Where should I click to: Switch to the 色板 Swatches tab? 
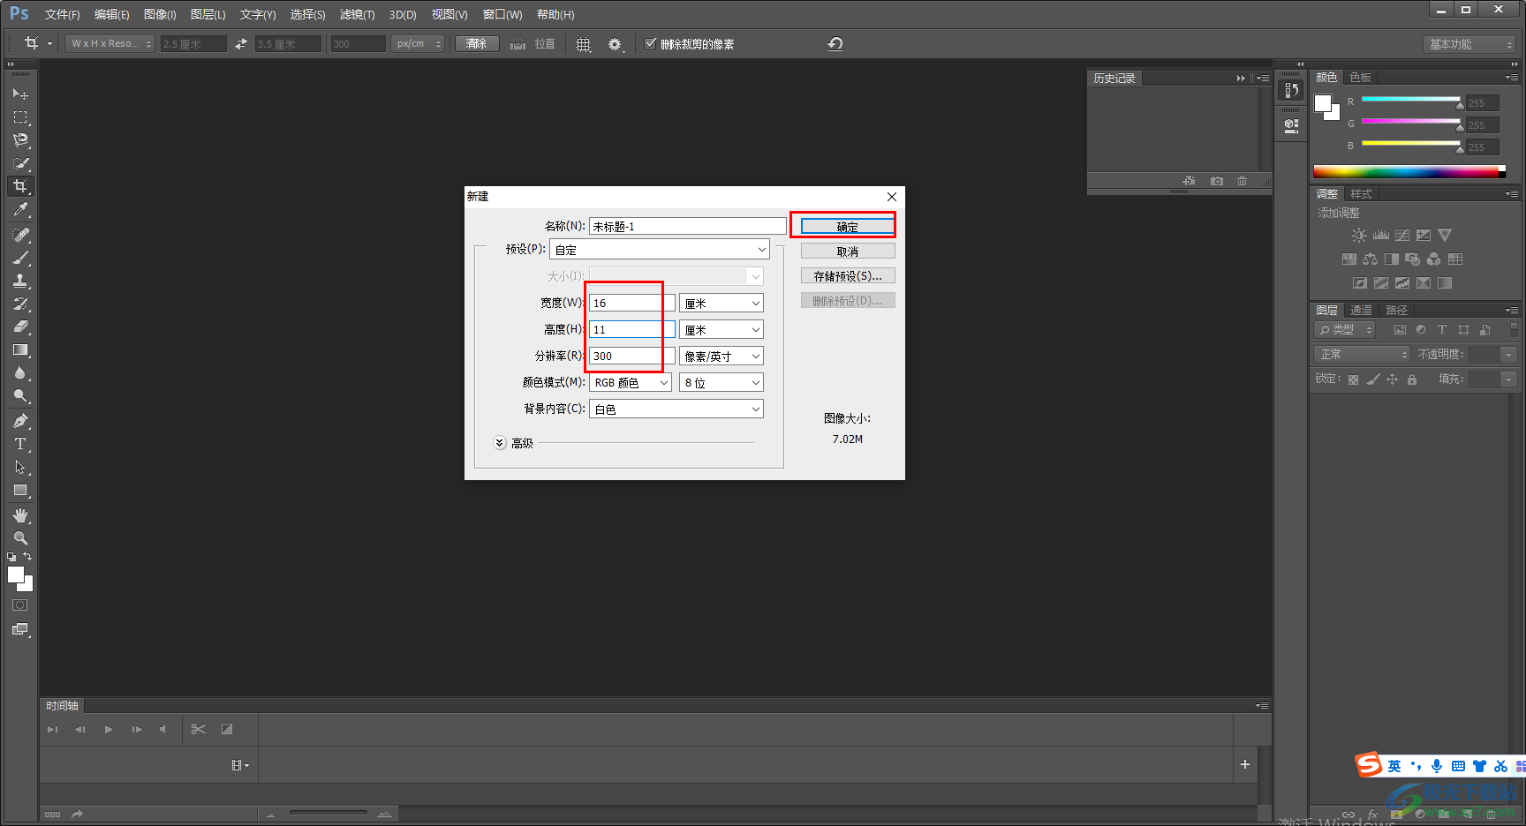click(x=1361, y=78)
